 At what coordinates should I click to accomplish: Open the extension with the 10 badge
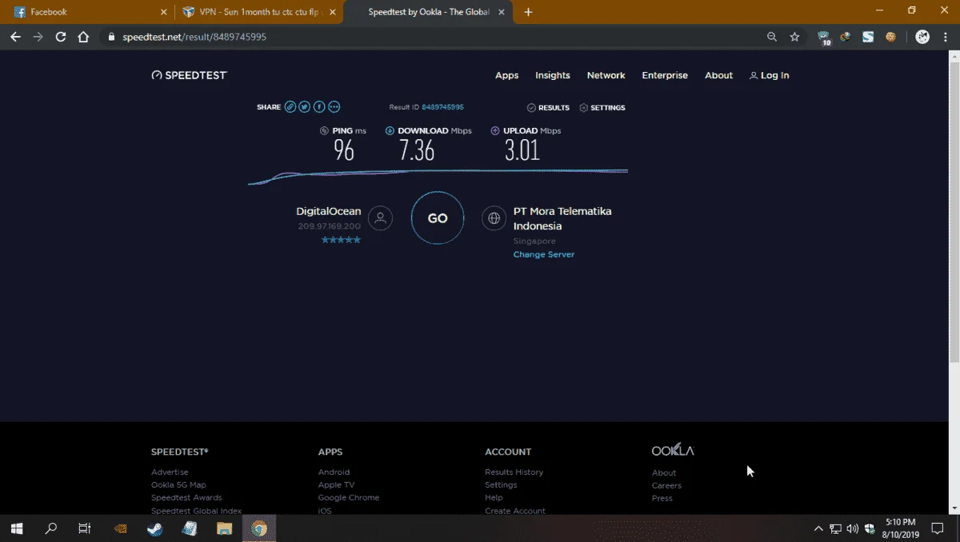[x=824, y=38]
